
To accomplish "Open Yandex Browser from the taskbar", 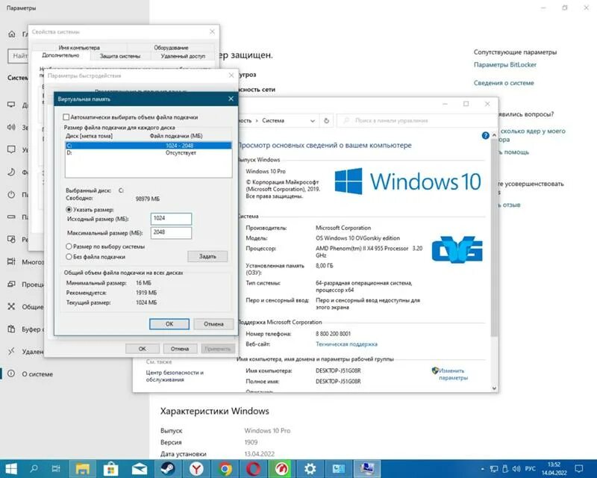I will tap(196, 468).
